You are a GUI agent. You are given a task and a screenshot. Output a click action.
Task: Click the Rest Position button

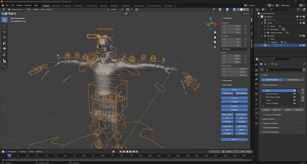pyautogui.click(x=293, y=80)
